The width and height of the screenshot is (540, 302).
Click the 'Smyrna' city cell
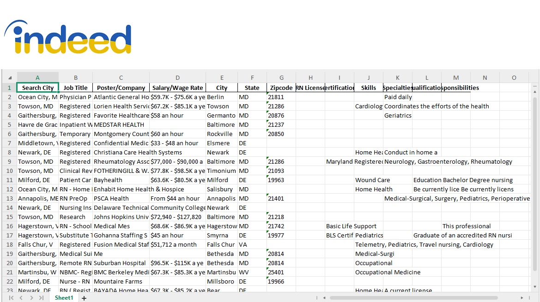(x=222, y=235)
